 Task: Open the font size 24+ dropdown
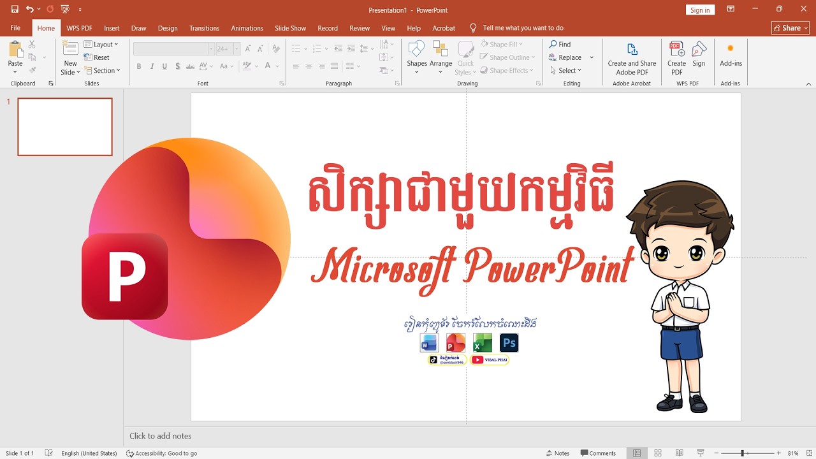(x=237, y=48)
